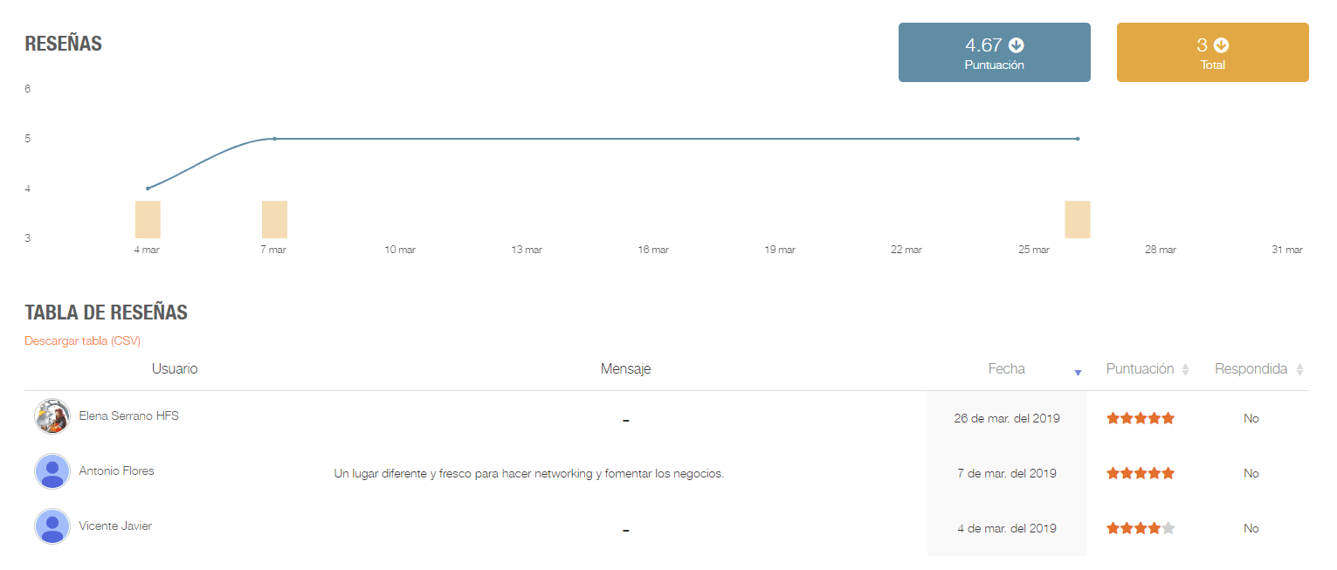Image resolution: width=1337 pixels, height=570 pixels.
Task: Click the 13 mar axis label
Action: click(x=527, y=250)
